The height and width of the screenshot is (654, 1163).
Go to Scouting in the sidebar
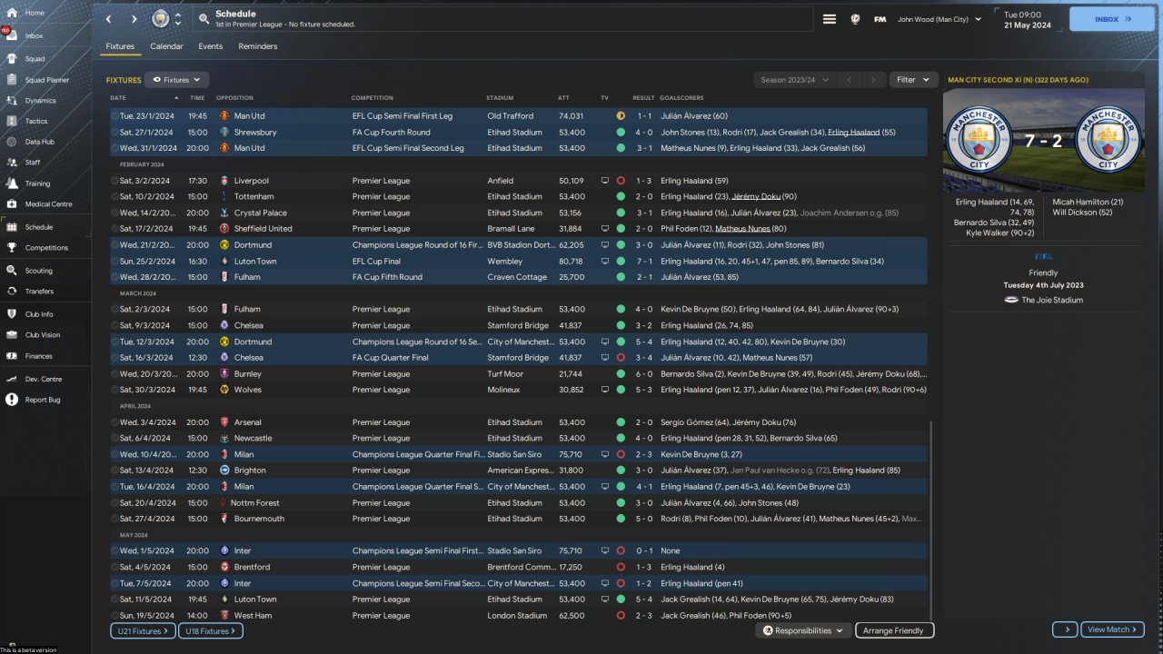pyautogui.click(x=12, y=271)
